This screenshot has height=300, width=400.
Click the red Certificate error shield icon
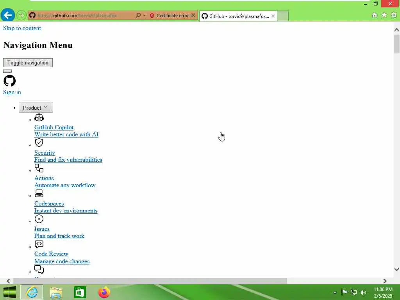152,16
